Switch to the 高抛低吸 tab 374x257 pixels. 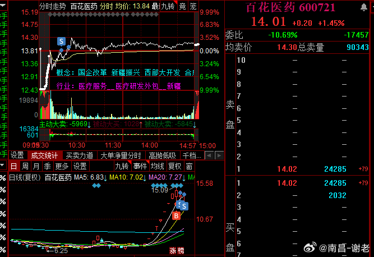[x=162, y=155]
